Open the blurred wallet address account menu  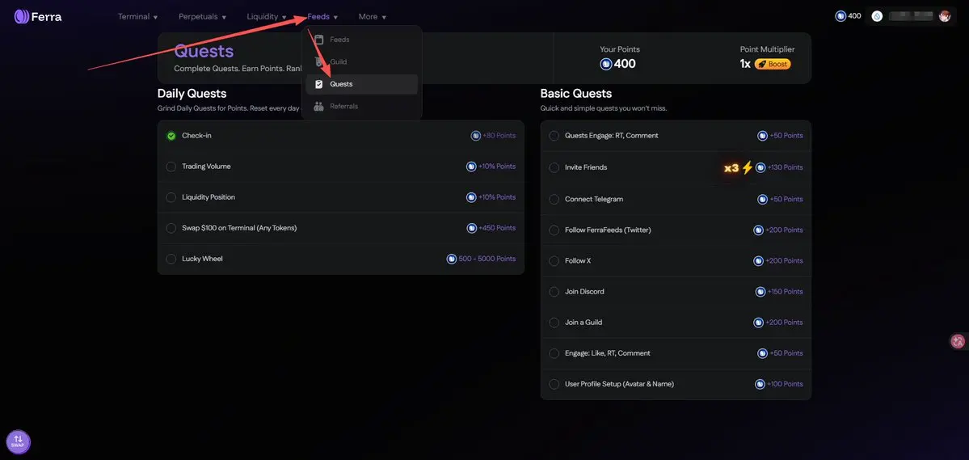(x=910, y=16)
